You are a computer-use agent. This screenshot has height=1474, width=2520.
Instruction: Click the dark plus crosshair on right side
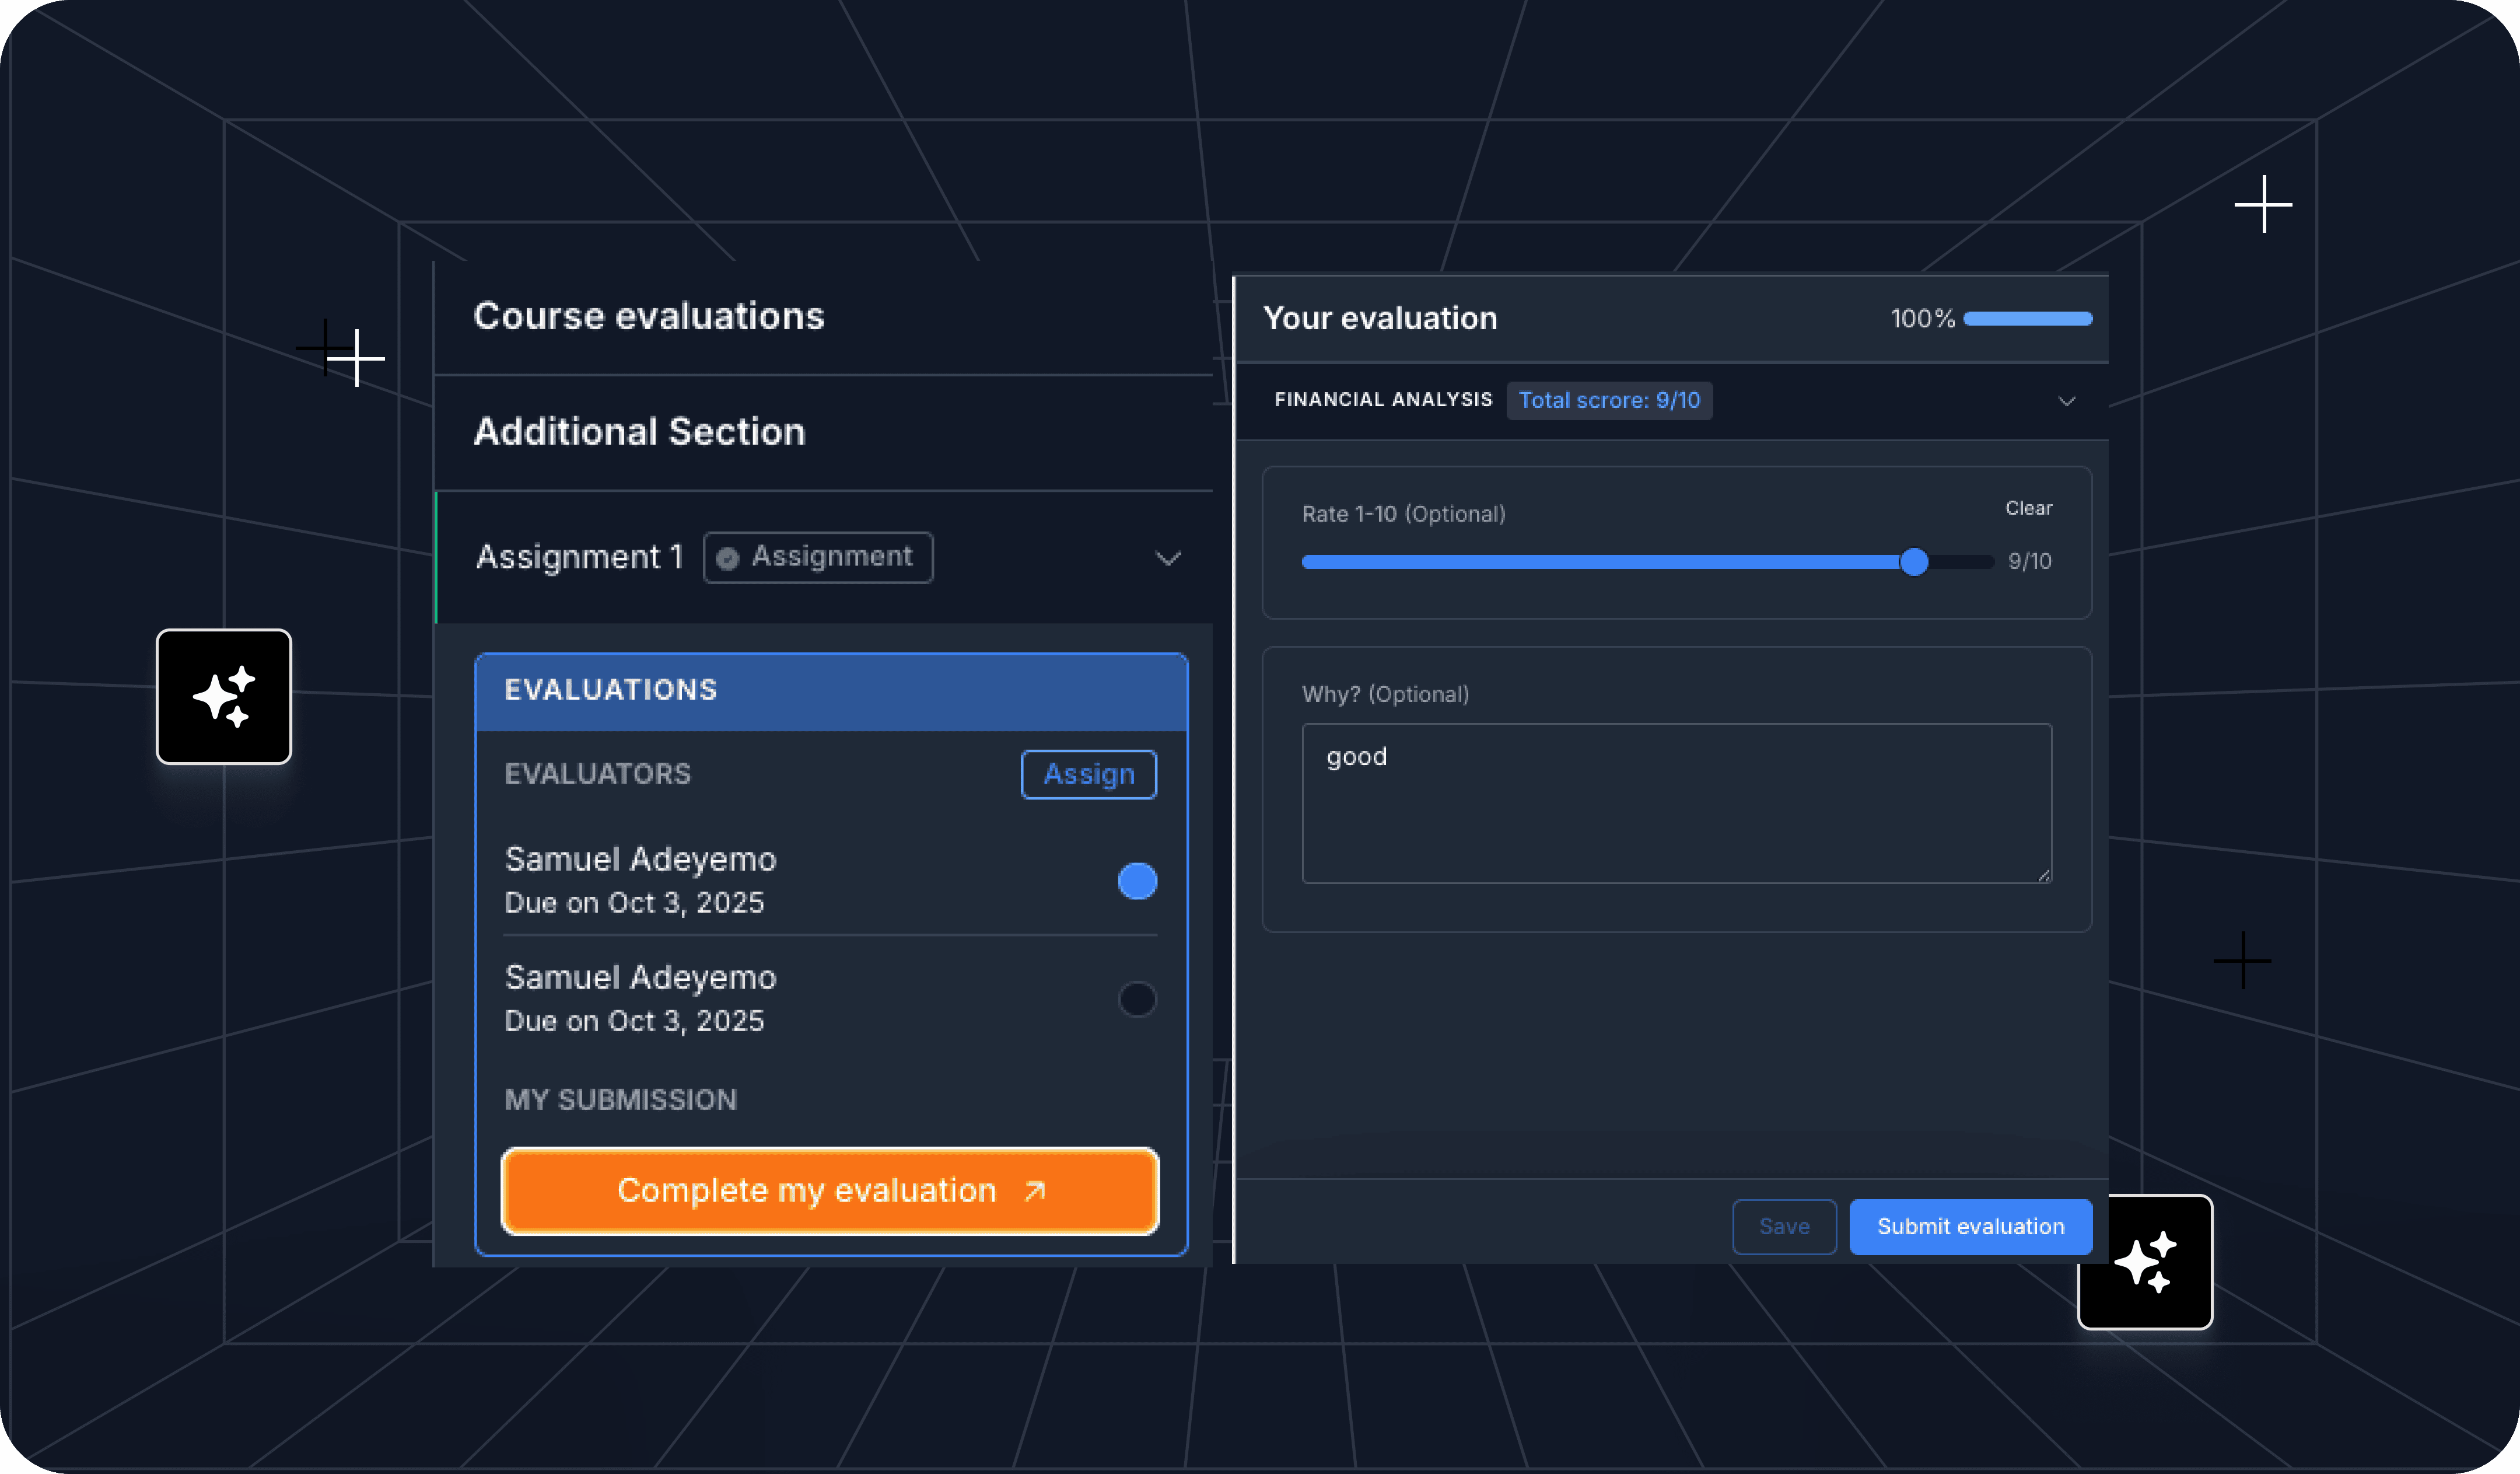point(2242,960)
